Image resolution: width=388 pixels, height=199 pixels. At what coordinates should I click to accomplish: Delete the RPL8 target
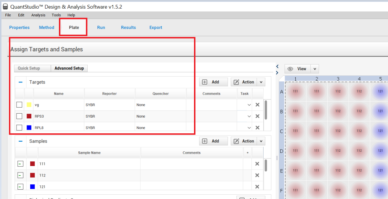pyautogui.click(x=257, y=128)
